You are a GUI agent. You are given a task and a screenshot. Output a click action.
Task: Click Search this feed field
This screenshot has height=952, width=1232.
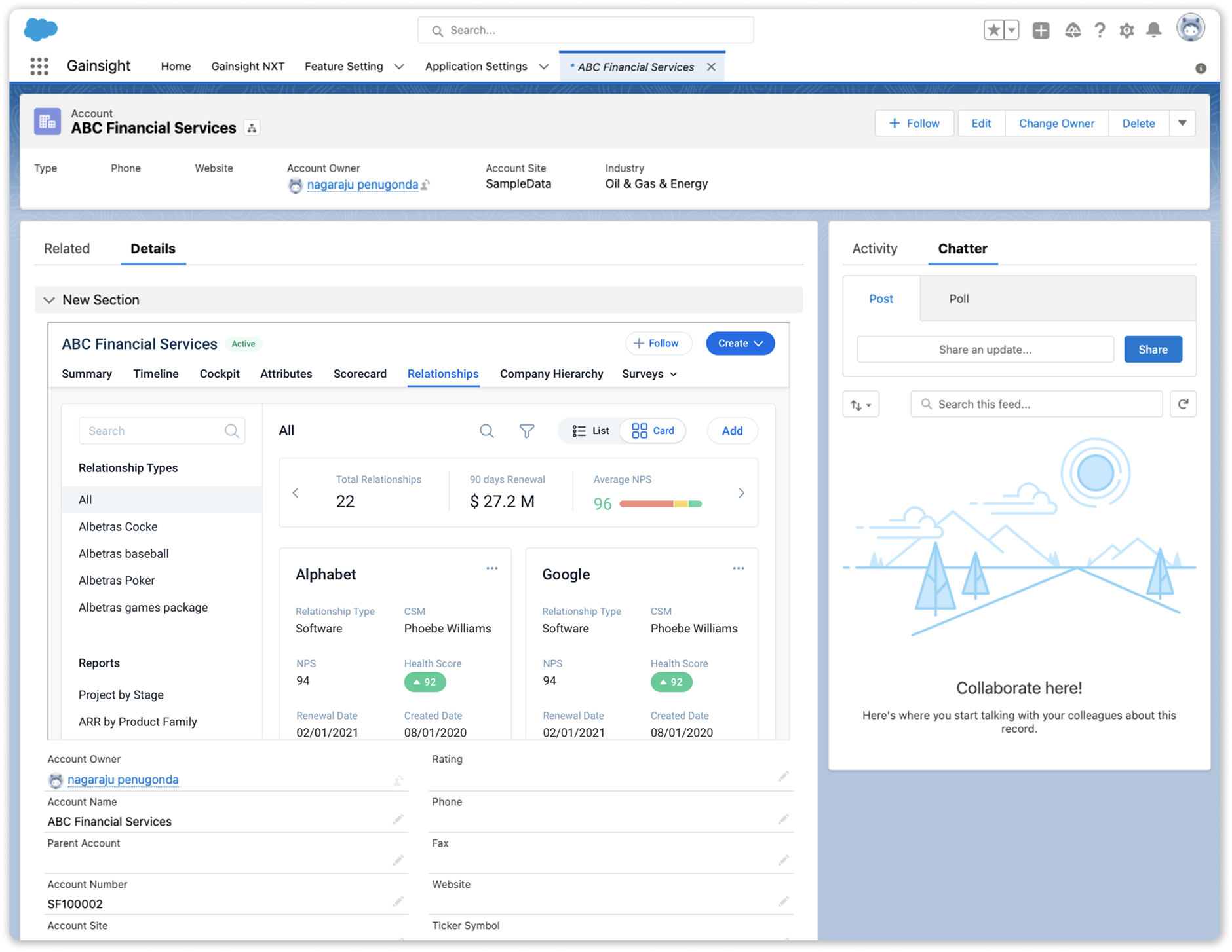point(1037,404)
